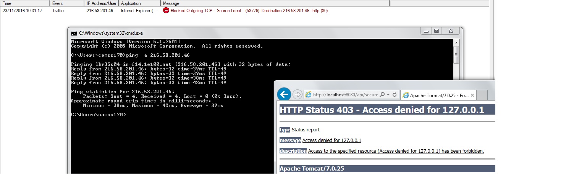Click the cmd window scrollbar up arrow
This screenshot has width=587, height=174.
coord(456,42)
